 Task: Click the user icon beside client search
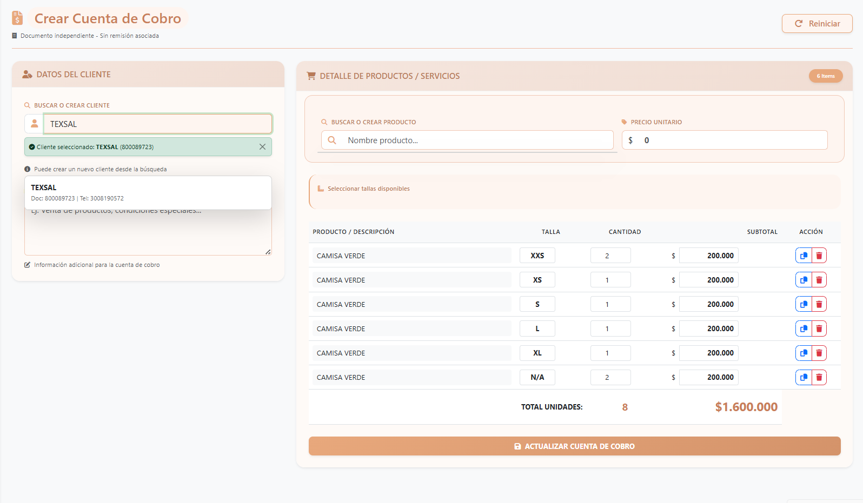34,124
